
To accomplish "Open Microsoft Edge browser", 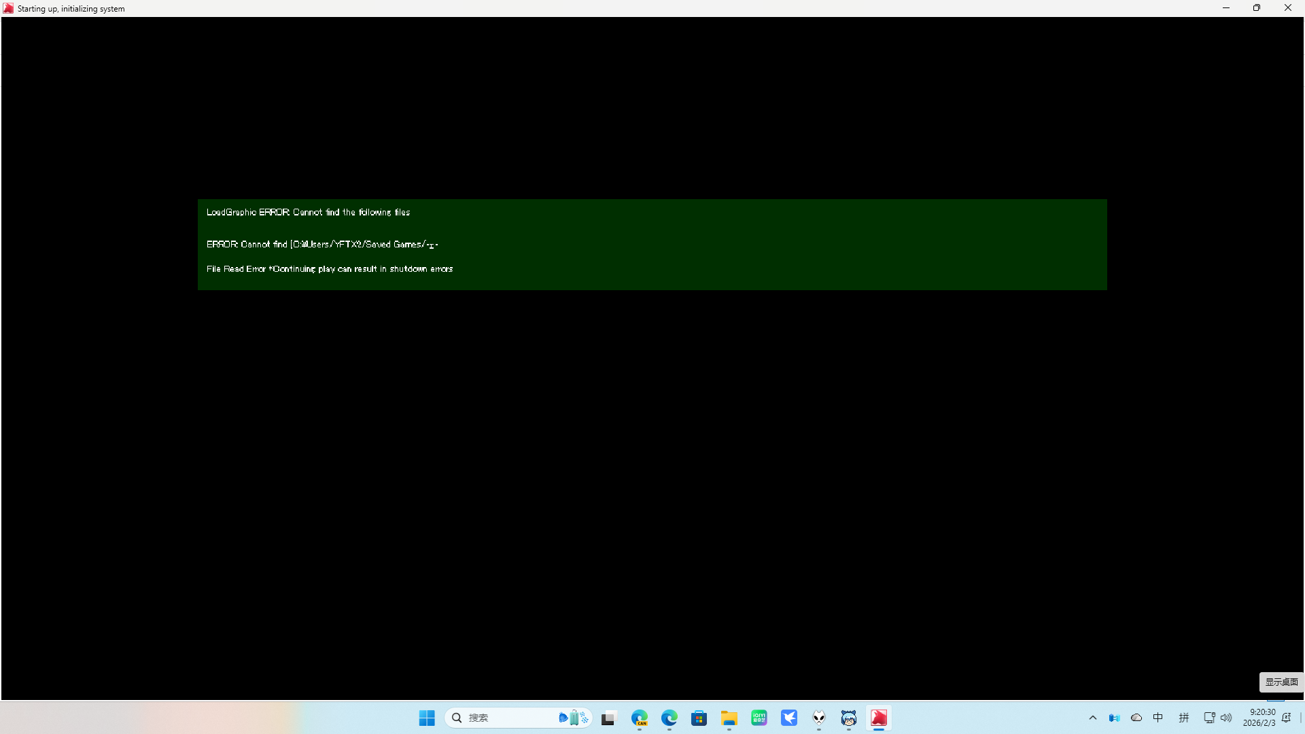I will click(669, 718).
